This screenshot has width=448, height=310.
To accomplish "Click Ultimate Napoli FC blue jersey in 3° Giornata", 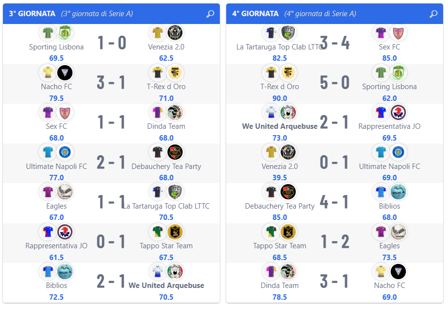I will click(x=47, y=152).
